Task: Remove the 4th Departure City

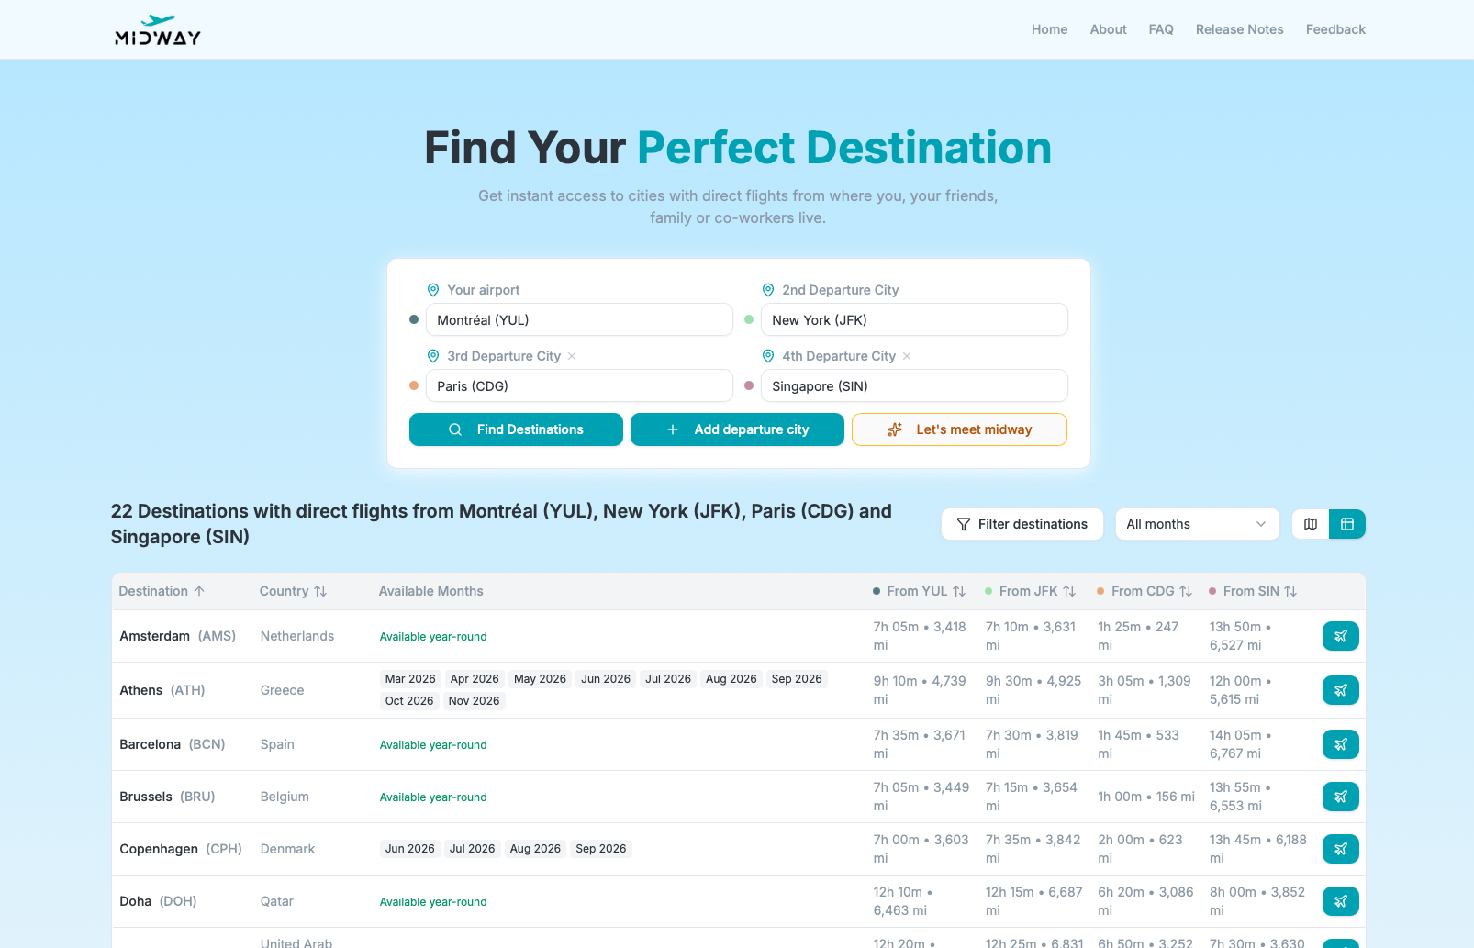Action: pyautogui.click(x=907, y=356)
